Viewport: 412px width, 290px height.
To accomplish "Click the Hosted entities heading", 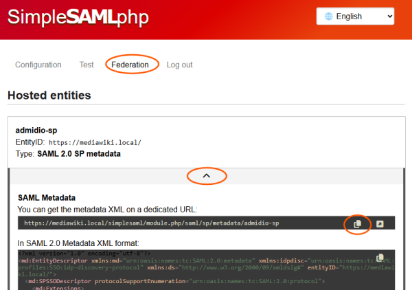I will coord(49,95).
